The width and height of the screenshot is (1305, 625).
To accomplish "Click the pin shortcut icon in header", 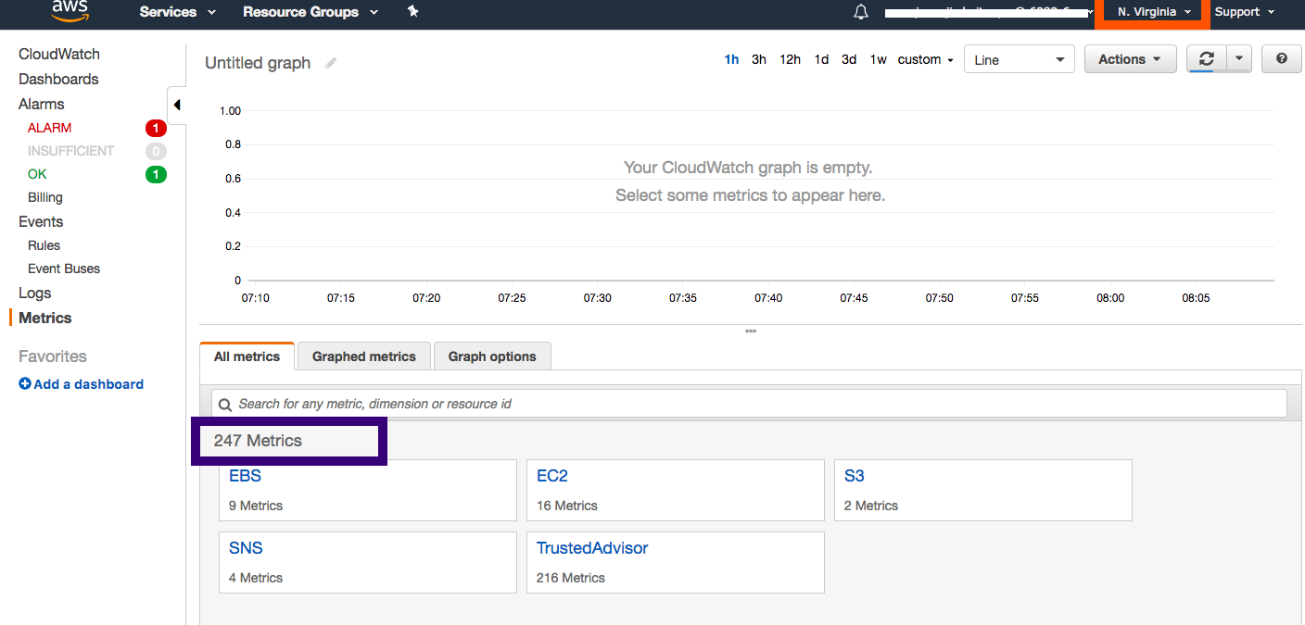I will [413, 11].
